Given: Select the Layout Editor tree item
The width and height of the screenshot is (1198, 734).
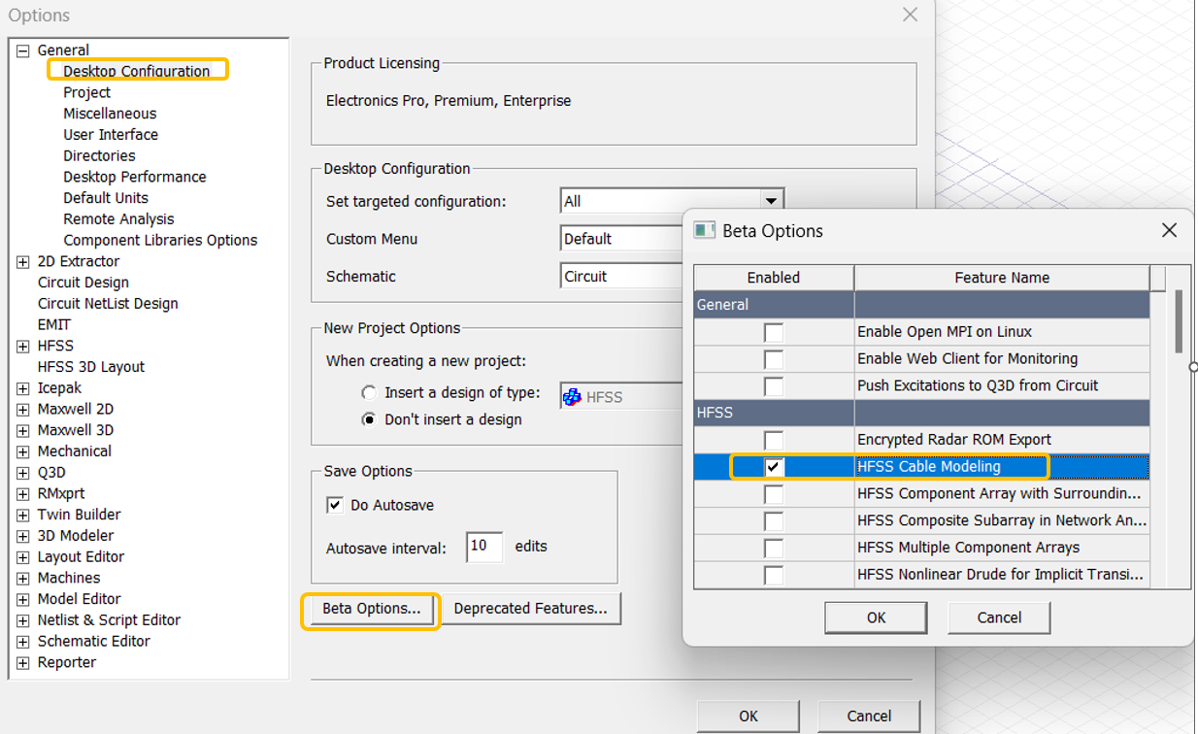Looking at the screenshot, I should click(82, 557).
